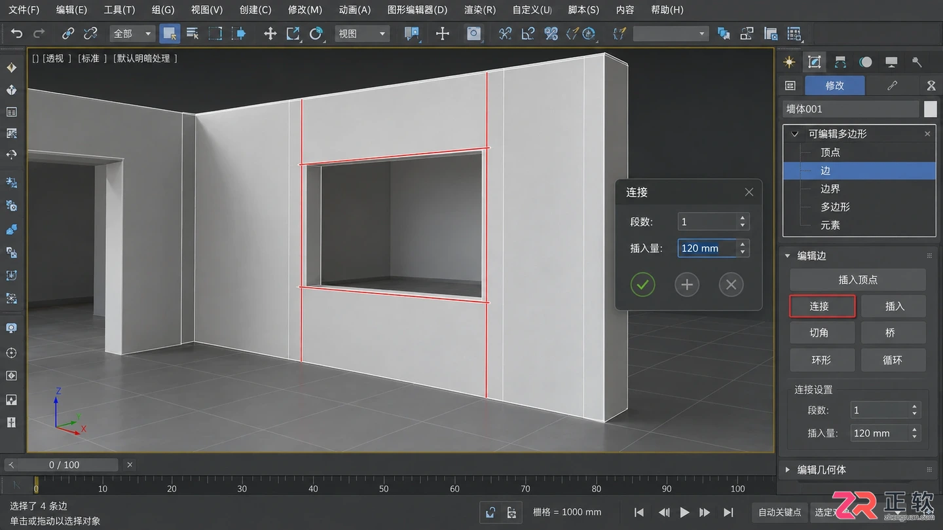Expand the 编辑几何体 rollout
The width and height of the screenshot is (943, 530).
coord(788,470)
